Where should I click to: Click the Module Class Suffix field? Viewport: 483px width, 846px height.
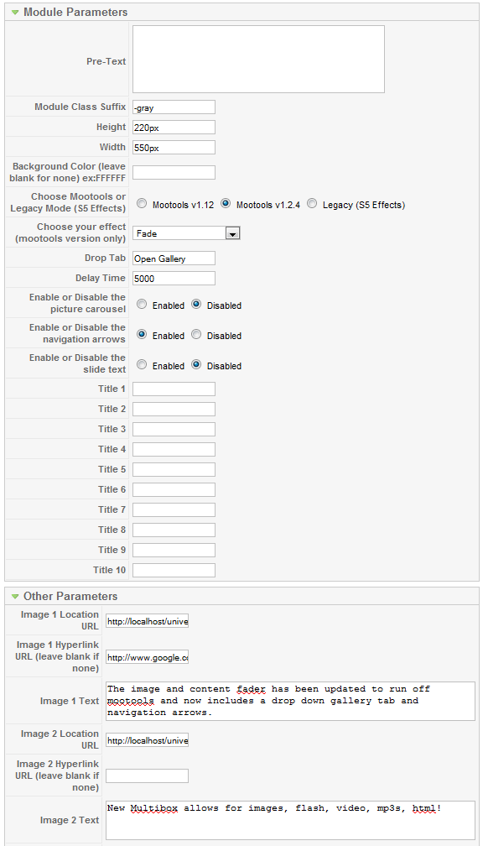(174, 107)
